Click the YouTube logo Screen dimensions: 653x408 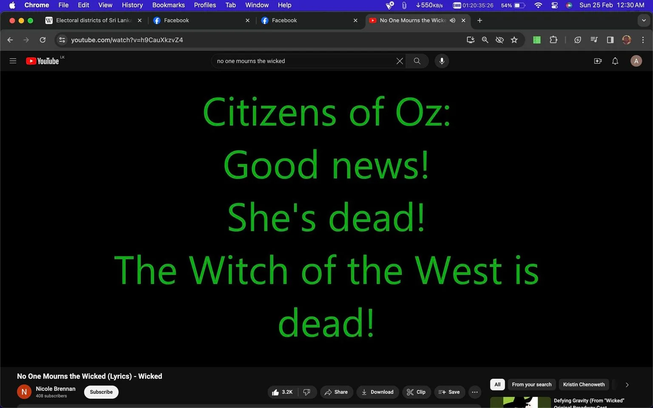43,61
